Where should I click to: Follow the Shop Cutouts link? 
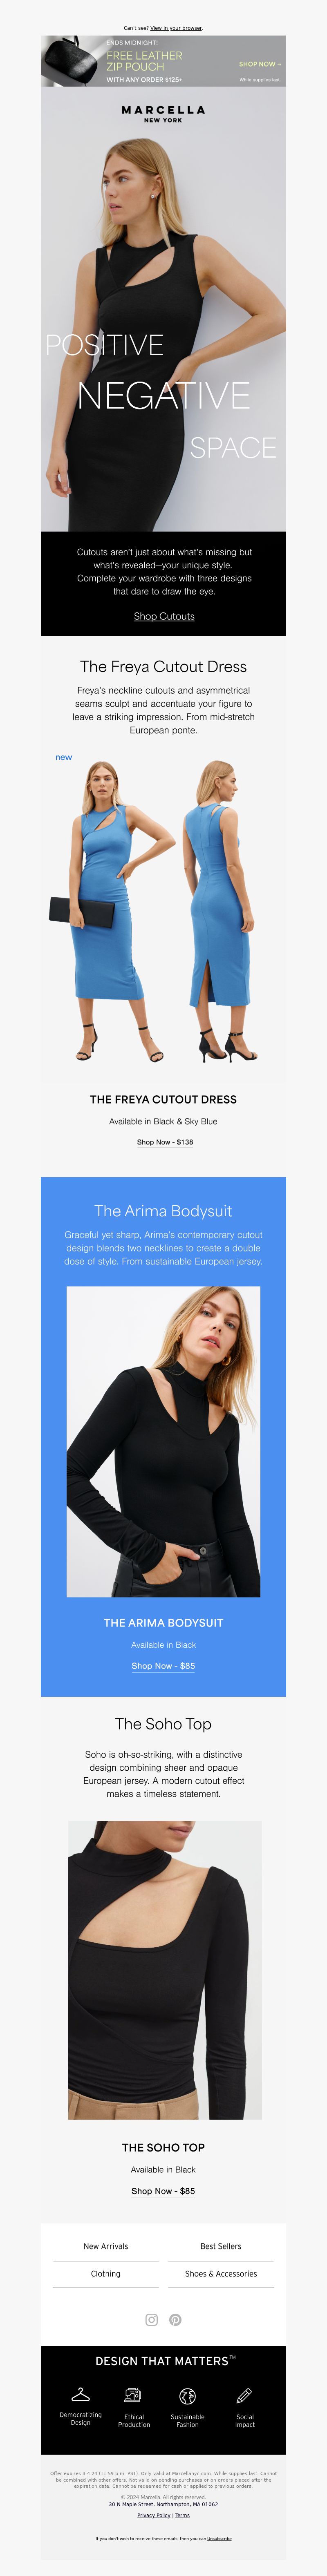[x=164, y=616]
